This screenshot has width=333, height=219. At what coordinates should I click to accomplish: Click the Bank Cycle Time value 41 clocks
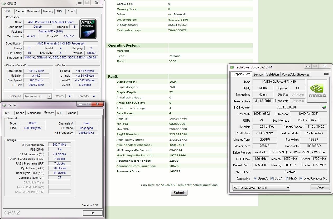(x=59, y=173)
